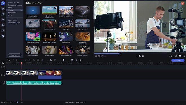The height and width of the screenshot is (105, 186).
Task: Click the blue Сохранить button
Action: 178,60
